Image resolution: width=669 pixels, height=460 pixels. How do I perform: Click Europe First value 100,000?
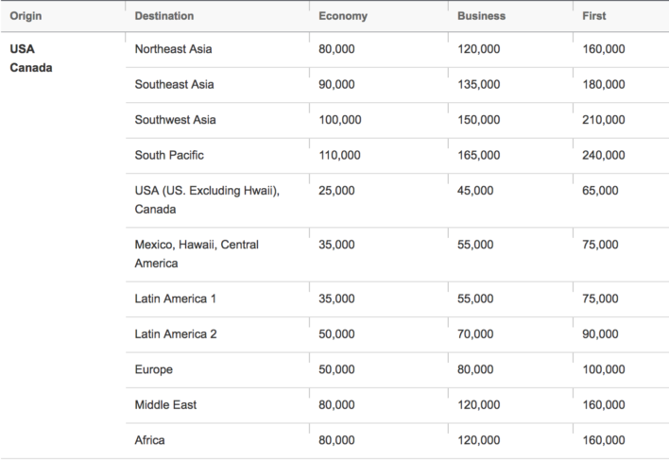click(x=604, y=369)
